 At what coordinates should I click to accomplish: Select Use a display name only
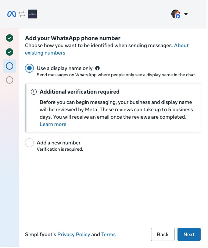(29, 68)
